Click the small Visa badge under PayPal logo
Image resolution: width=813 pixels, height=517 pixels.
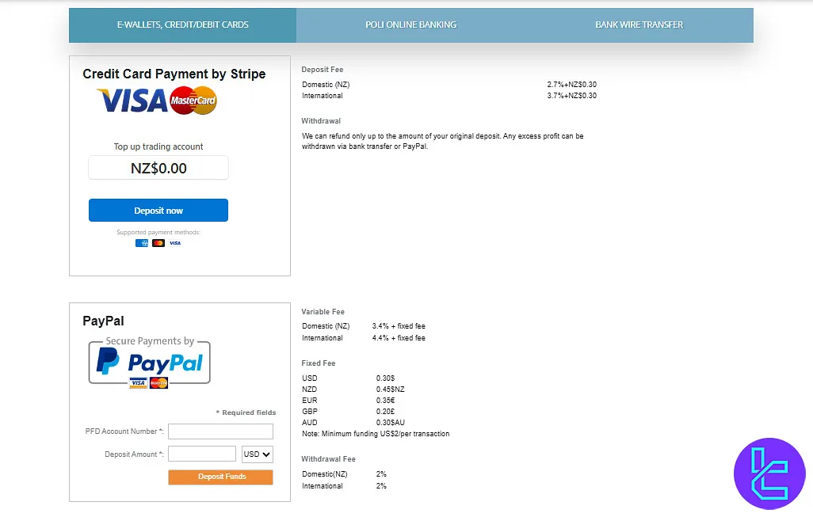(138, 383)
